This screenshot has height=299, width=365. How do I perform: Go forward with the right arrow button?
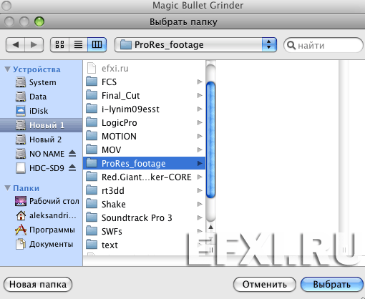(x=34, y=44)
